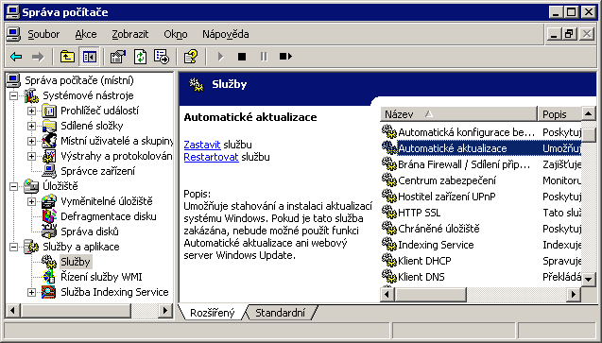The width and height of the screenshot is (602, 343).
Task: Open the Soubor menu
Action: coord(43,35)
